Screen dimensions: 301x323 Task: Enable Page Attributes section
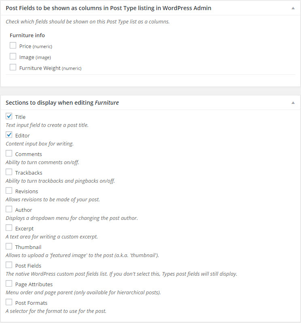coord(9,283)
